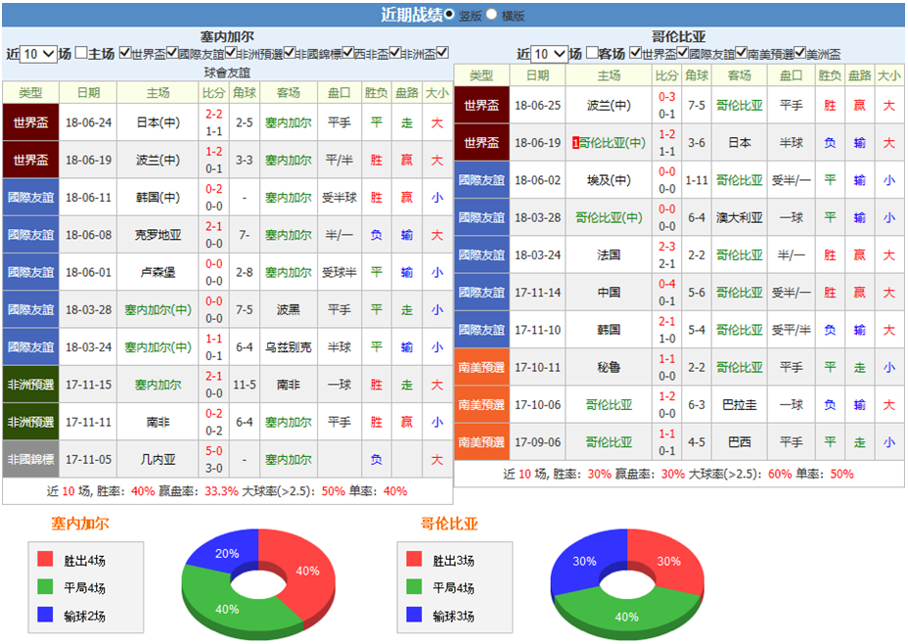Click the 近期战绩 section title

411,15
